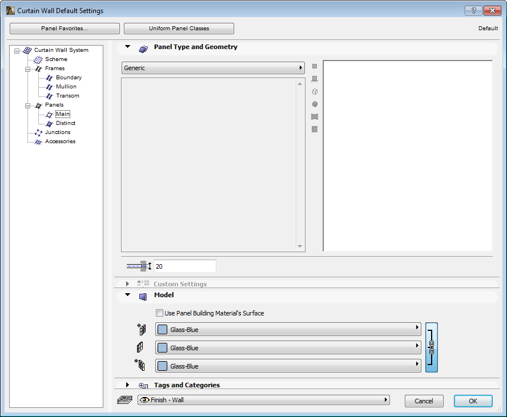Click the Scheme grid icon
Viewport: 507px width, 417px height.
click(38, 59)
